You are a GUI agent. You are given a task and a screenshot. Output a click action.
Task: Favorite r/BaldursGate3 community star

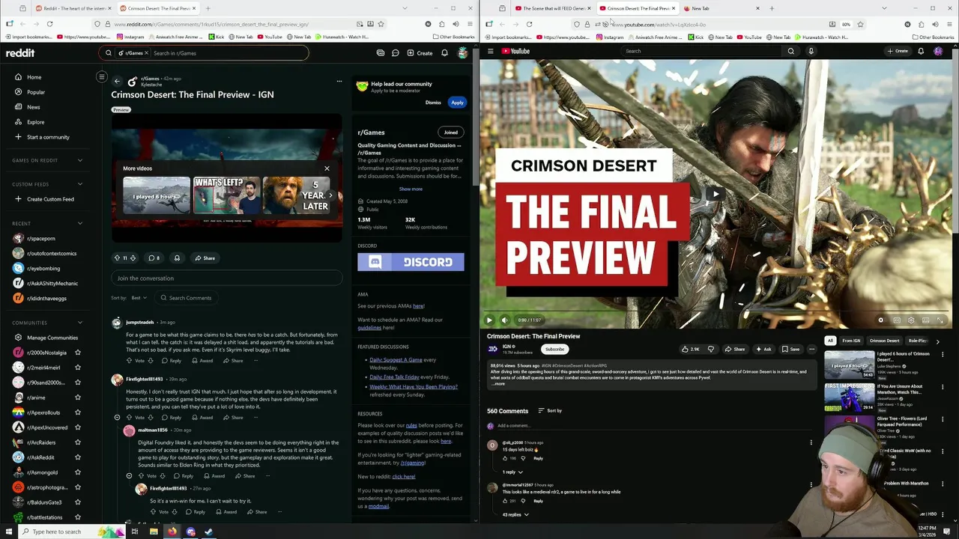point(78,502)
